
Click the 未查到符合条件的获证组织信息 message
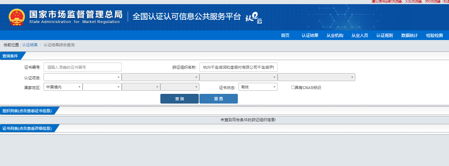248,120
